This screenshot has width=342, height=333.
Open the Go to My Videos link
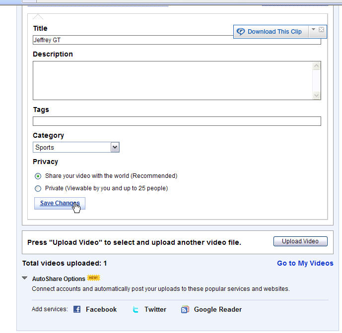pos(305,263)
